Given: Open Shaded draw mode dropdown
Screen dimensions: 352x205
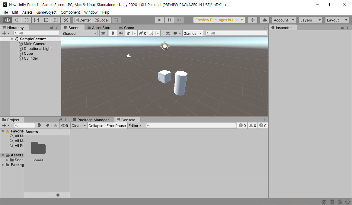Looking at the screenshot, I should tap(79, 33).
